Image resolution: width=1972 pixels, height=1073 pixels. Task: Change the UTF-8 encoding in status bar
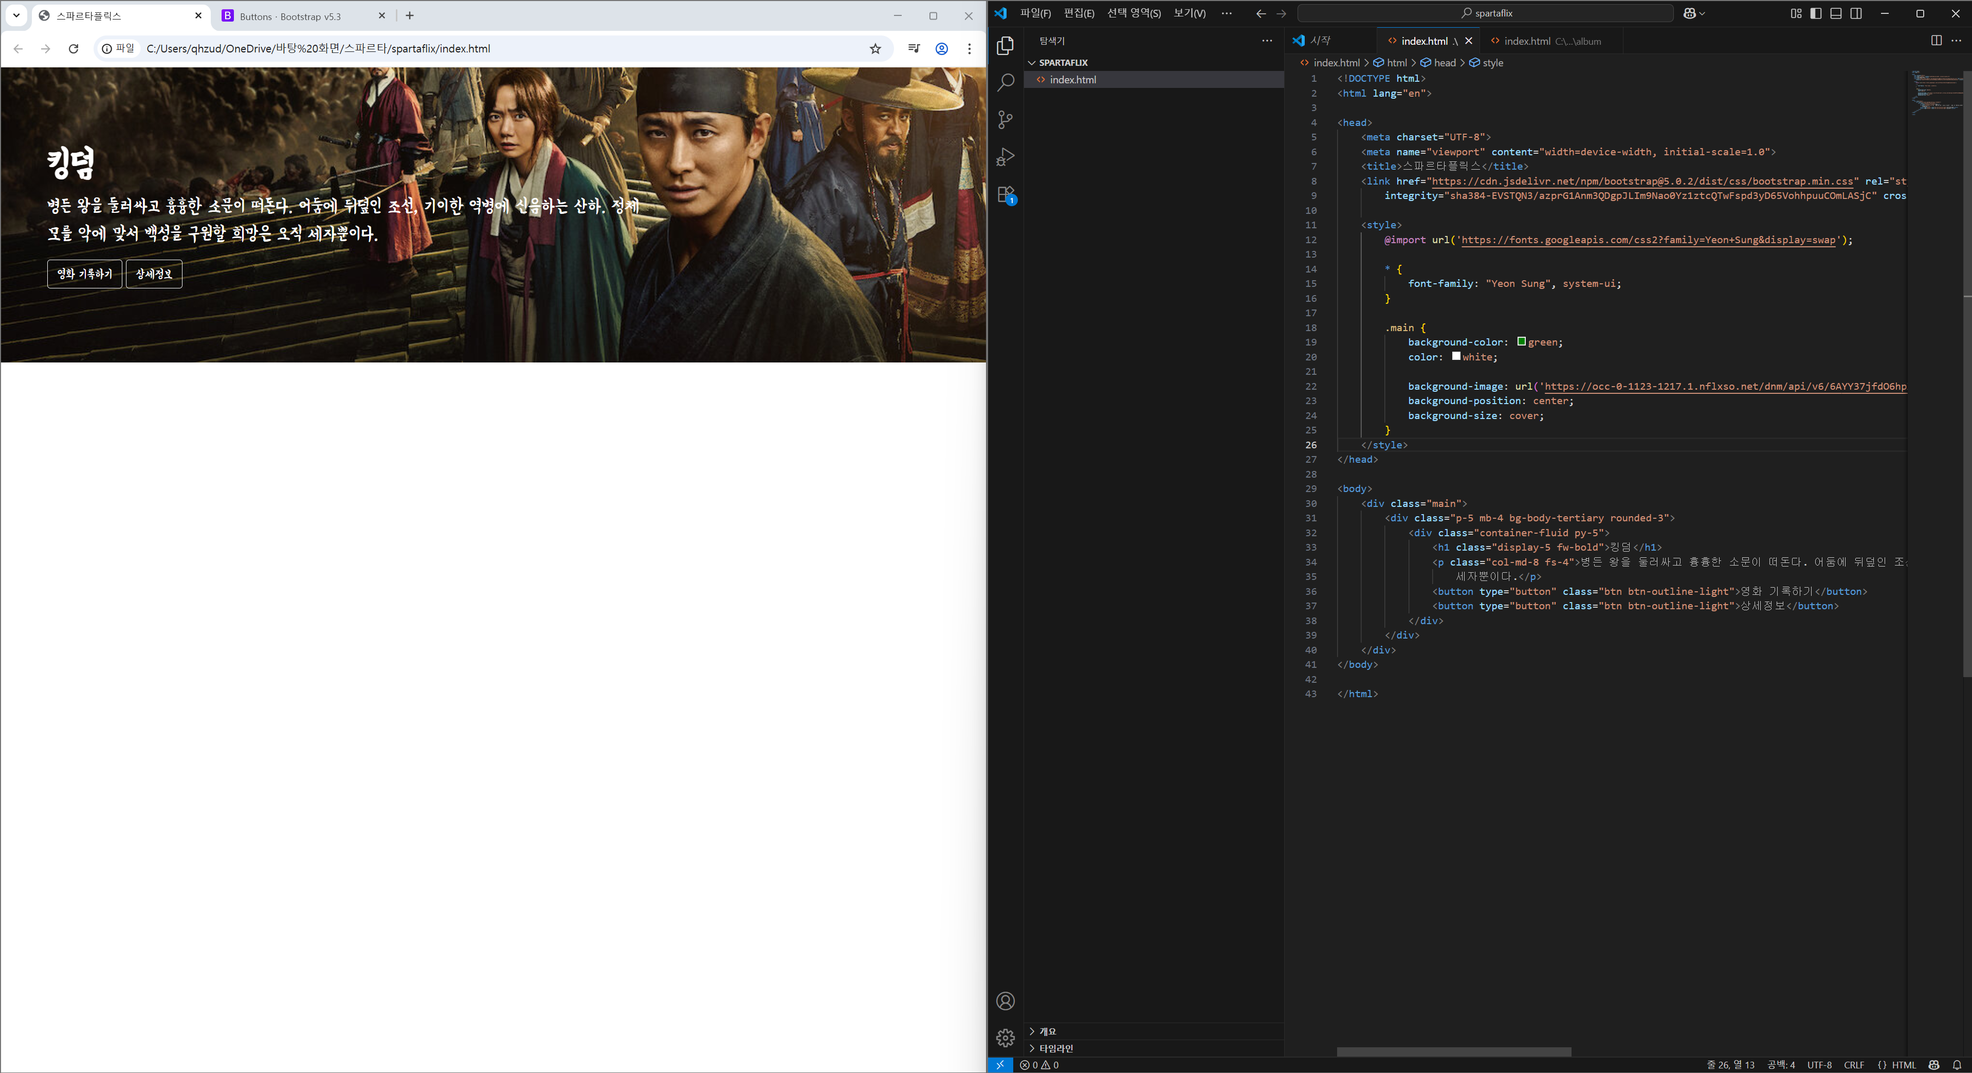pyautogui.click(x=1819, y=1065)
